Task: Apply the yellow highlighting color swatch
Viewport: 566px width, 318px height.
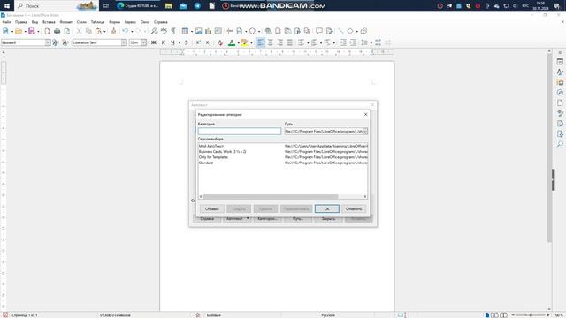Action: (x=244, y=42)
